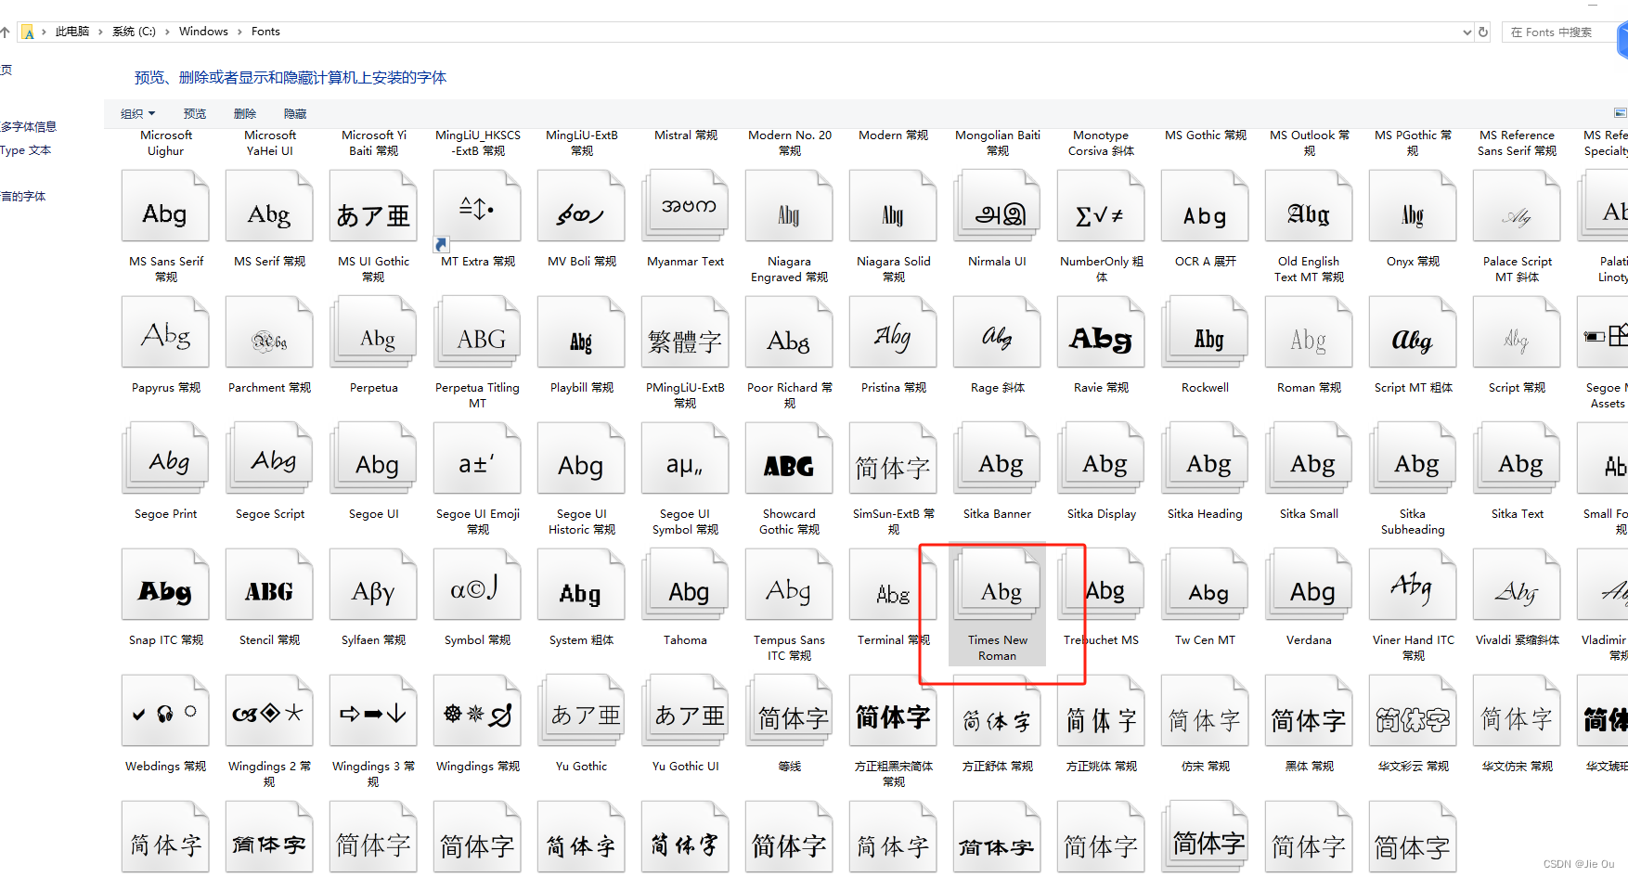Select the Tempus Sans ITC font label
The image size is (1628, 877).
[x=790, y=648]
